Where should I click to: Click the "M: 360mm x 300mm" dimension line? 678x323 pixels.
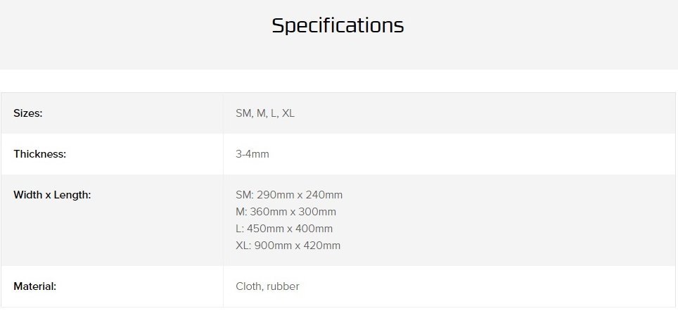pos(286,212)
